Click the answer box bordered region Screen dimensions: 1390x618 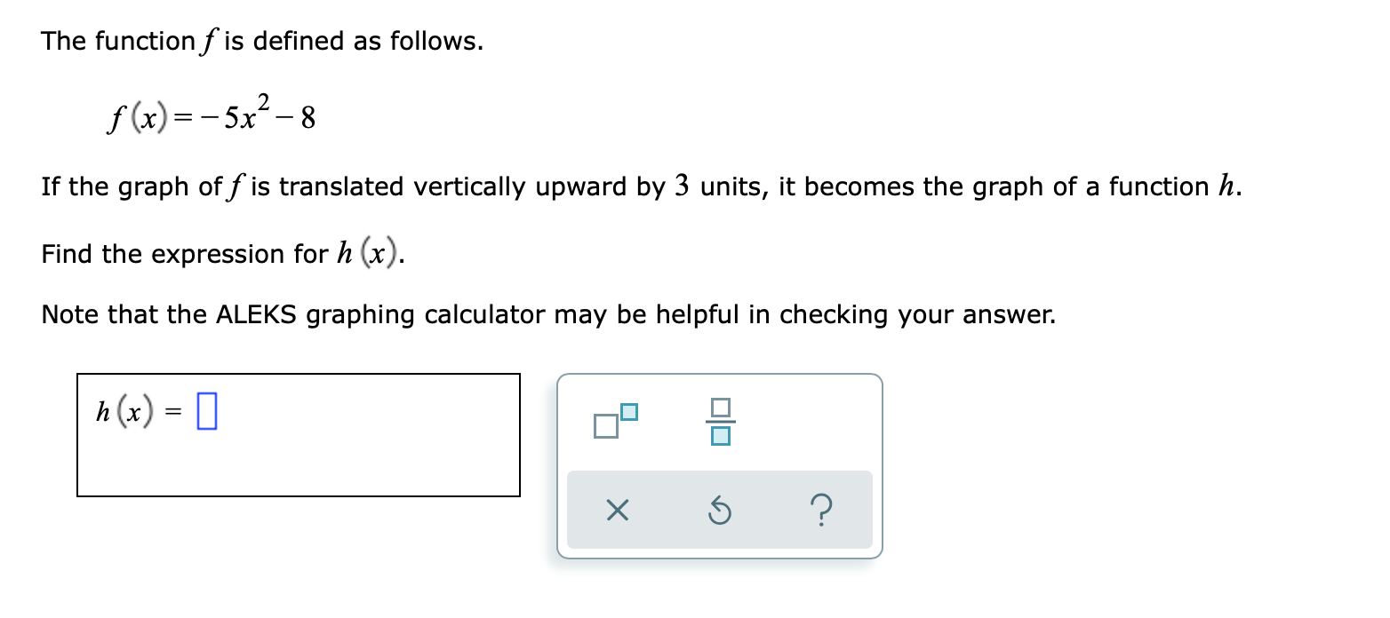[x=300, y=434]
